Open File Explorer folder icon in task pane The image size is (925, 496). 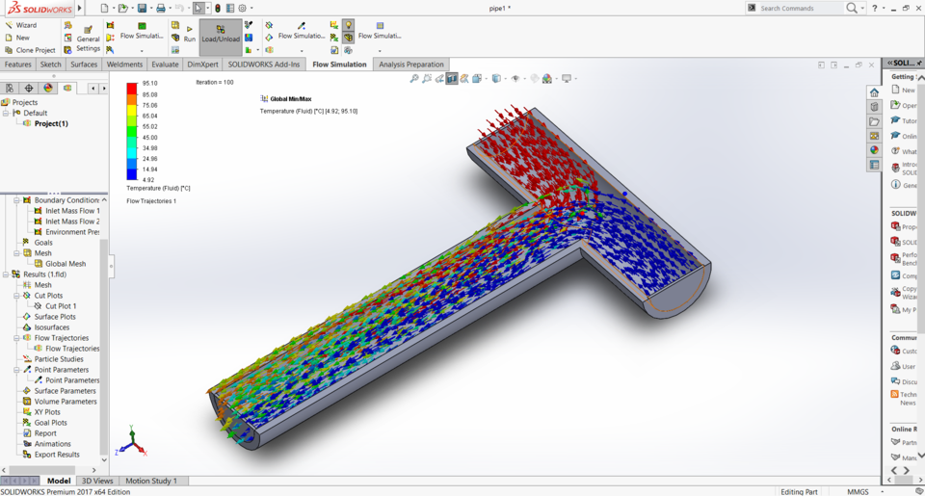[x=874, y=121]
